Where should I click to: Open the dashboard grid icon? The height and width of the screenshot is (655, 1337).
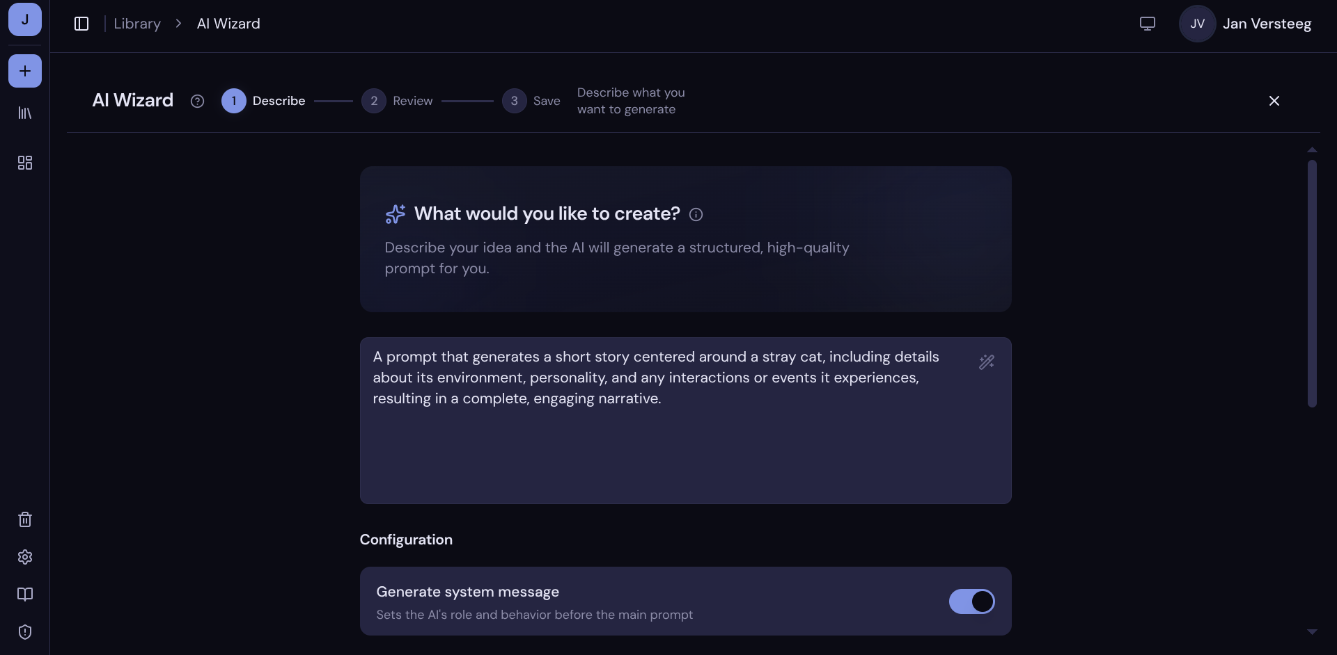25,163
